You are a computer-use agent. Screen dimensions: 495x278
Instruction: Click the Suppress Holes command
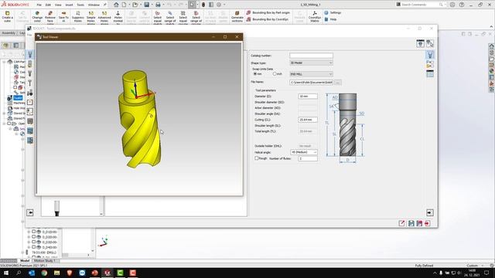coord(77,16)
